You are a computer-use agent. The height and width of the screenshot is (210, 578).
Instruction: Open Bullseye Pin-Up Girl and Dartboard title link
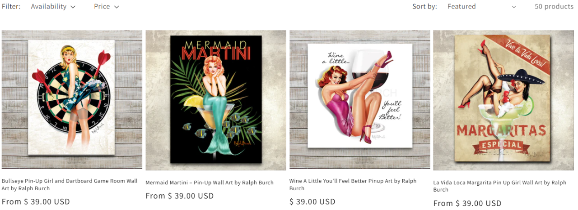70,185
